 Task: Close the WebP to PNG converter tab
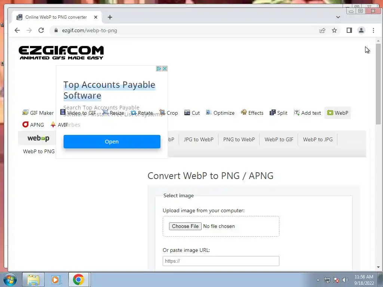pyautogui.click(x=96, y=17)
